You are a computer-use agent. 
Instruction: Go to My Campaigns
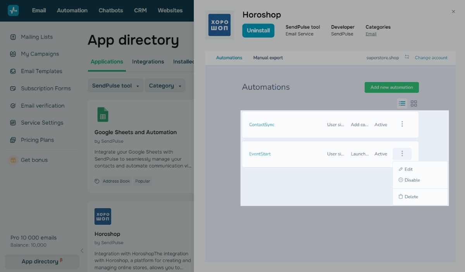coord(40,54)
